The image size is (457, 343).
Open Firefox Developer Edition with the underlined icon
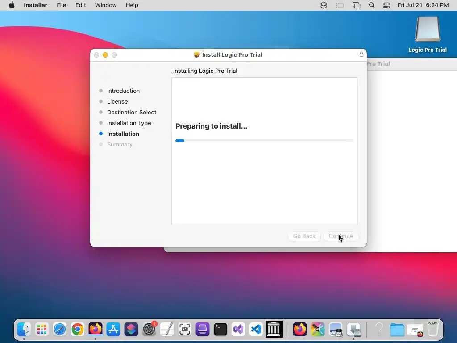(x=96, y=329)
